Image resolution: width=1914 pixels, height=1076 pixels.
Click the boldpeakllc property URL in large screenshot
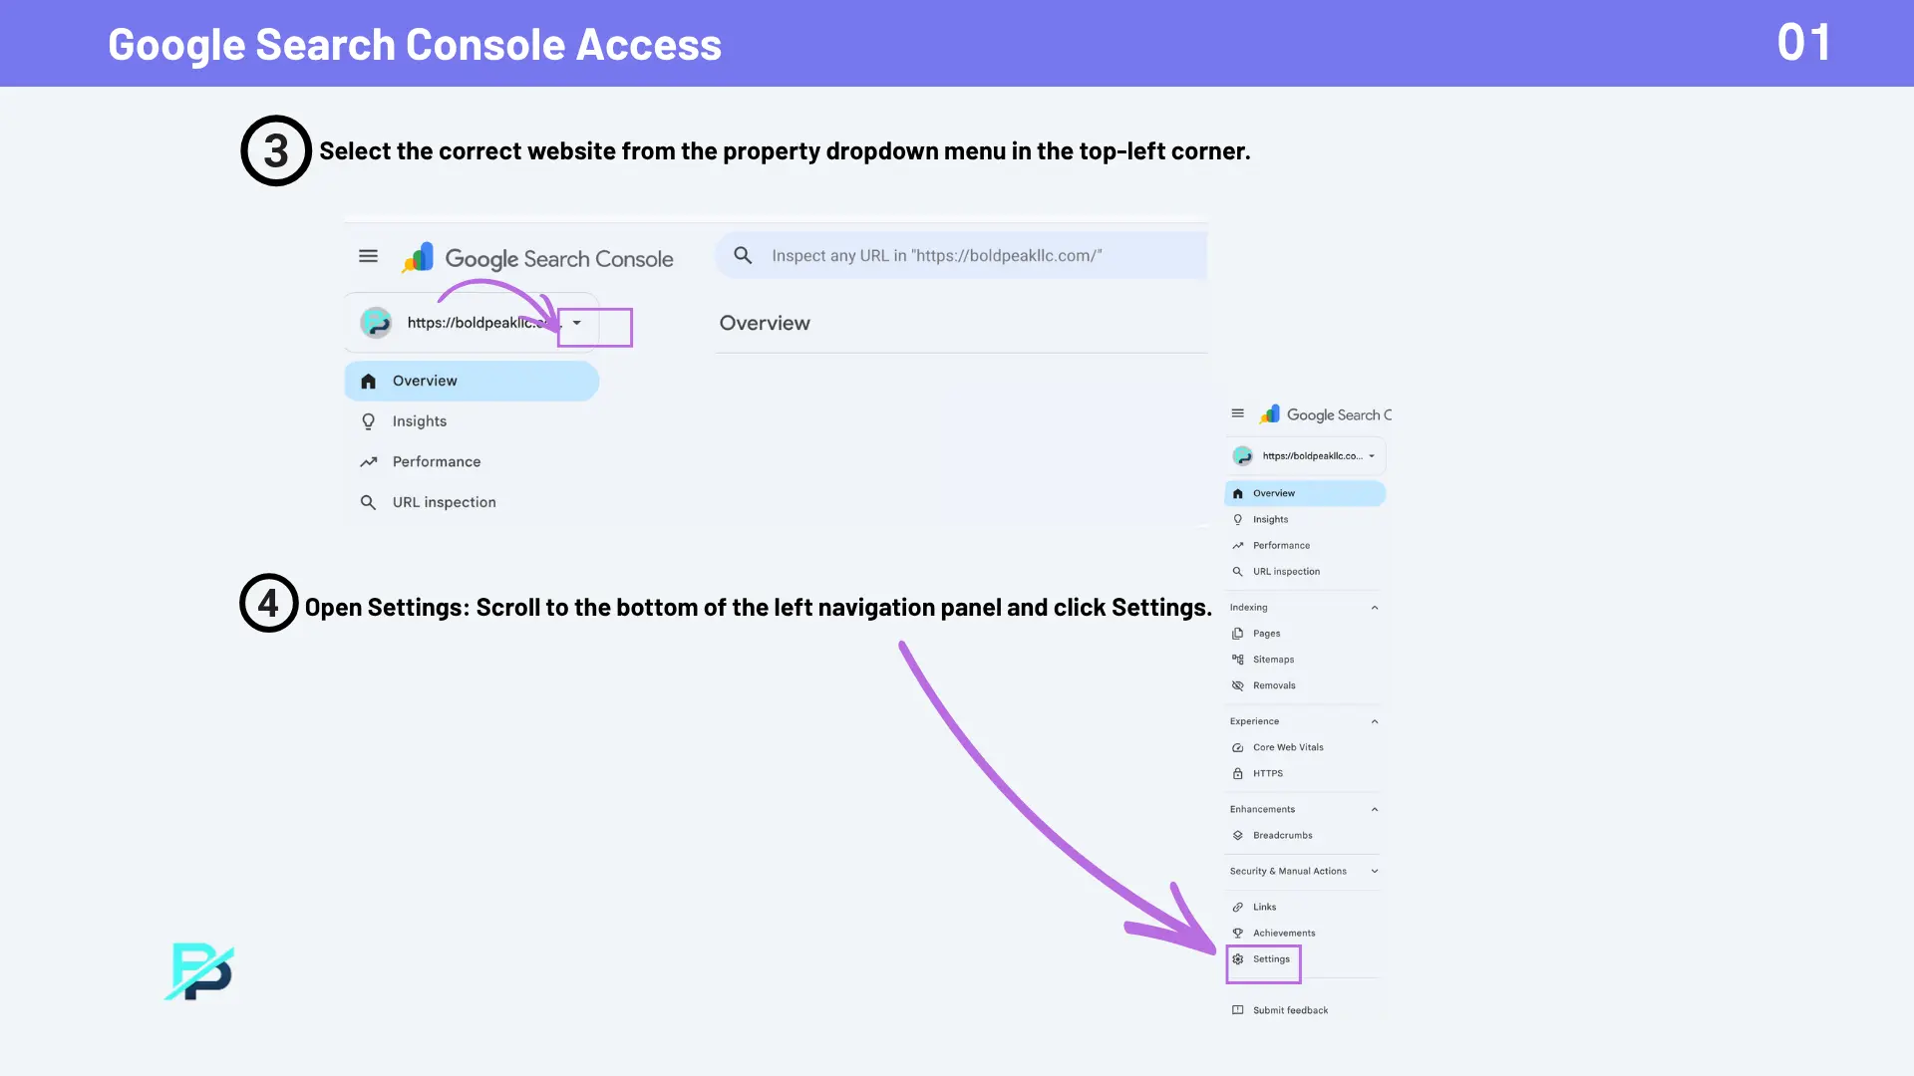click(x=483, y=323)
